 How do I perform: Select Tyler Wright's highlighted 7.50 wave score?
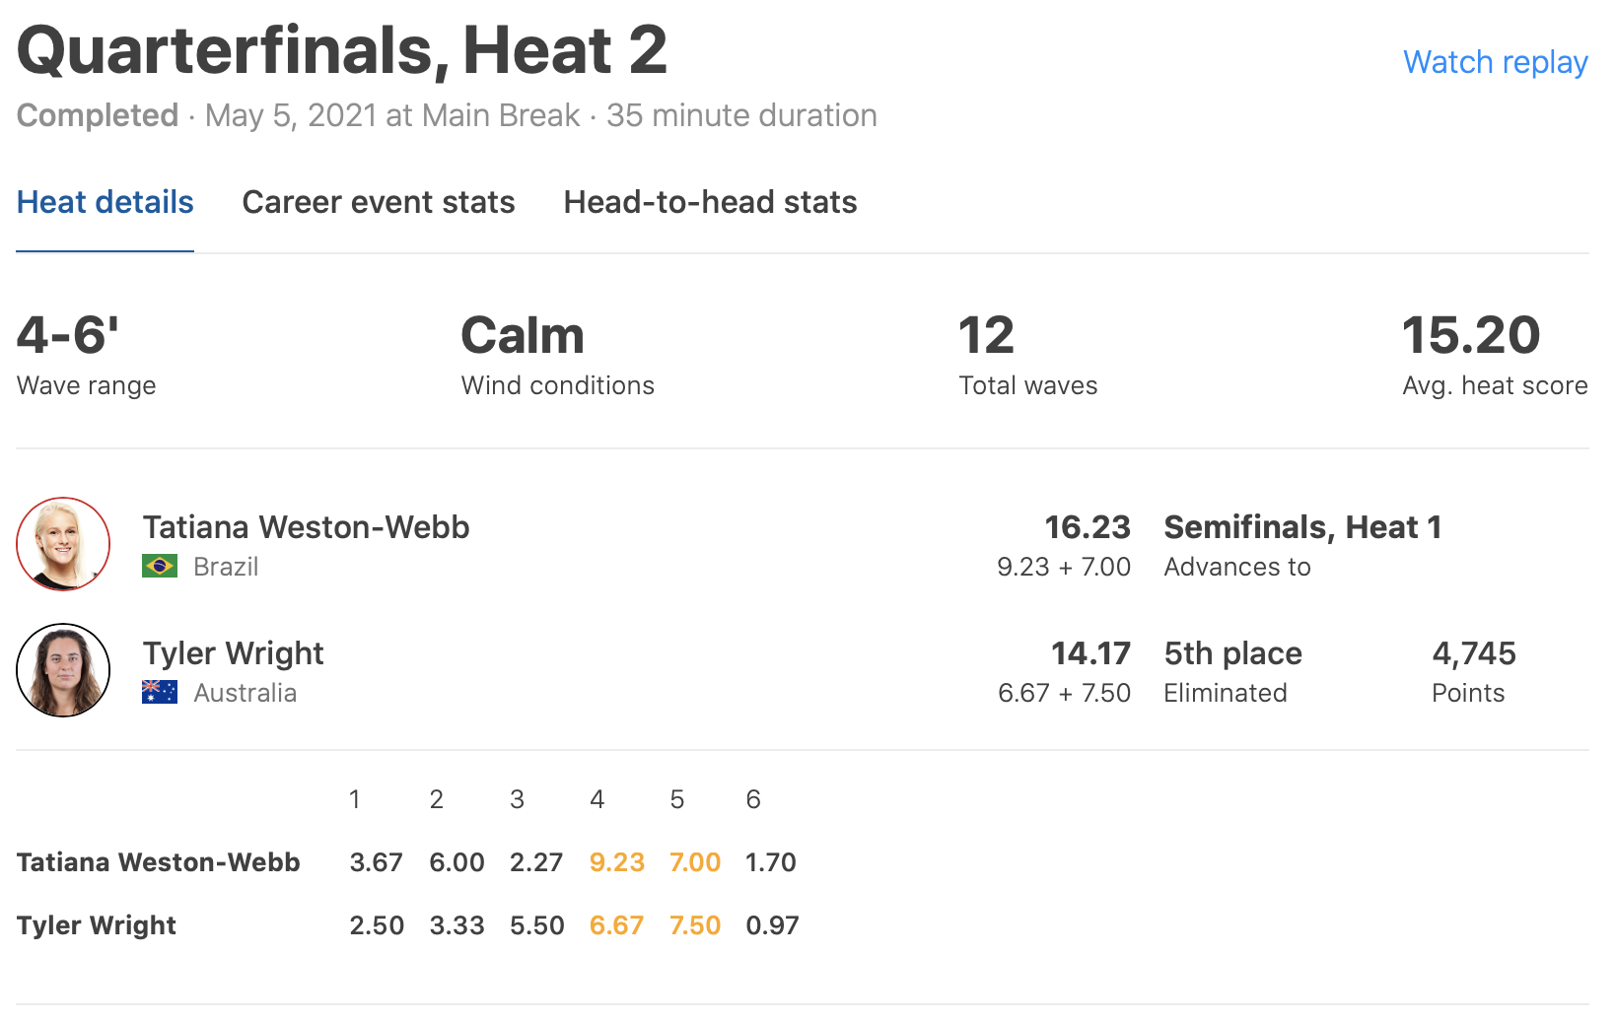point(694,925)
